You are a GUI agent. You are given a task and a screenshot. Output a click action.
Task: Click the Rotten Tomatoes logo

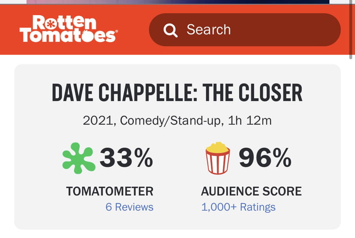tap(68, 29)
